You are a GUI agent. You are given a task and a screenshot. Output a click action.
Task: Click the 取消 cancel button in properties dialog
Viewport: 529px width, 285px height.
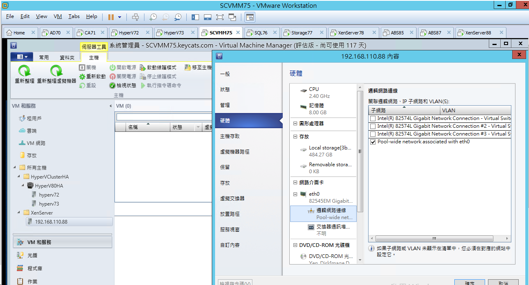504,283
